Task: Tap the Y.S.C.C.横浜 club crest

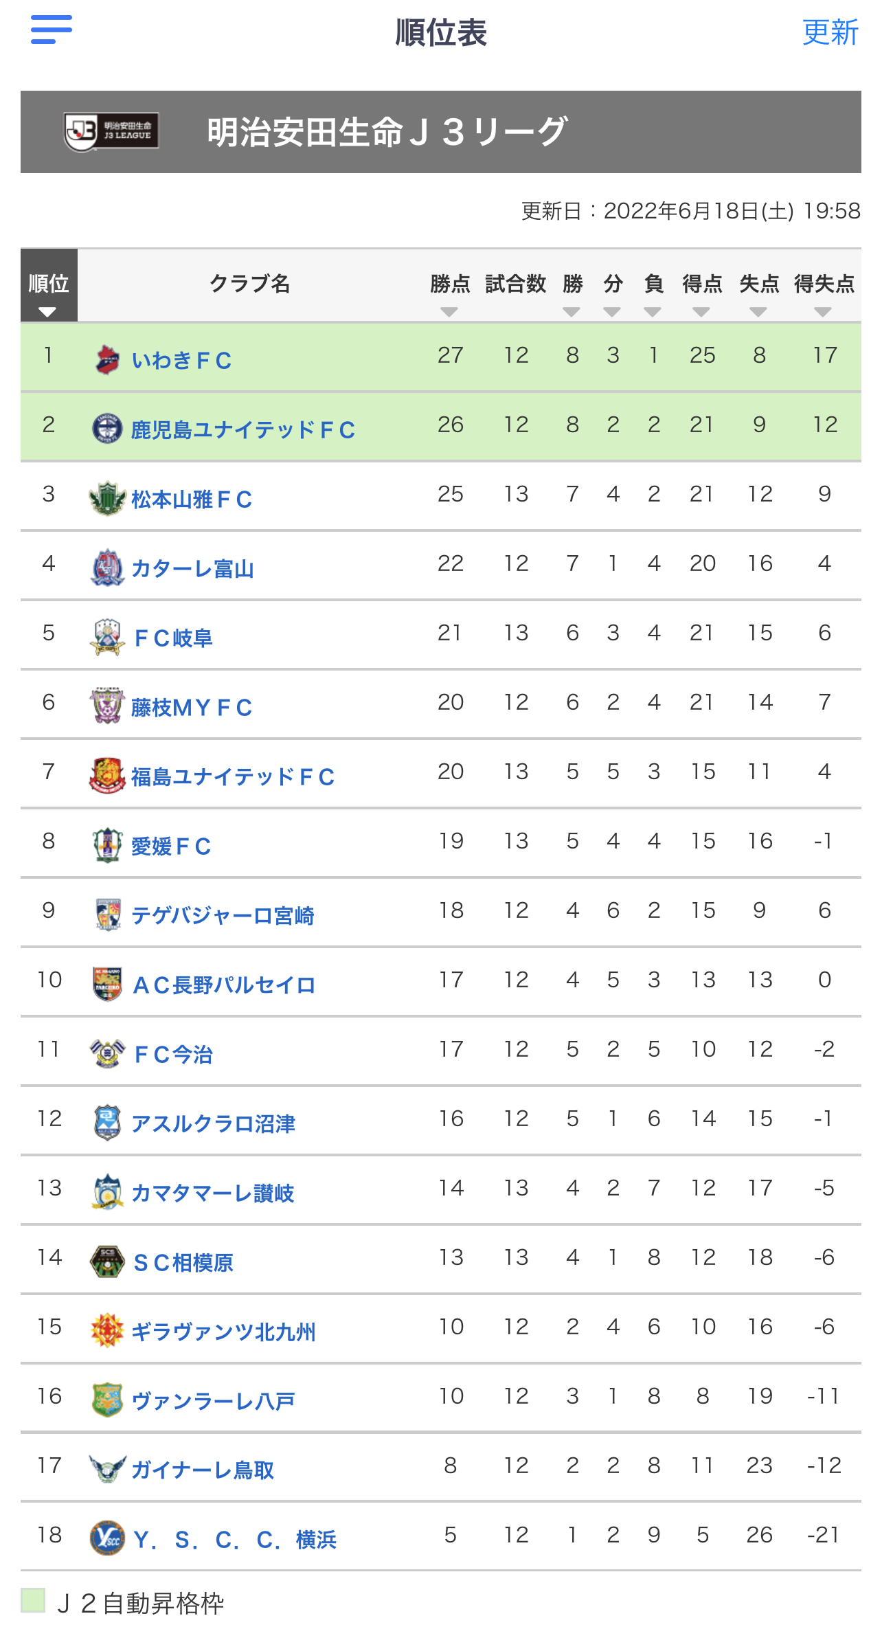Action: coord(107,1538)
